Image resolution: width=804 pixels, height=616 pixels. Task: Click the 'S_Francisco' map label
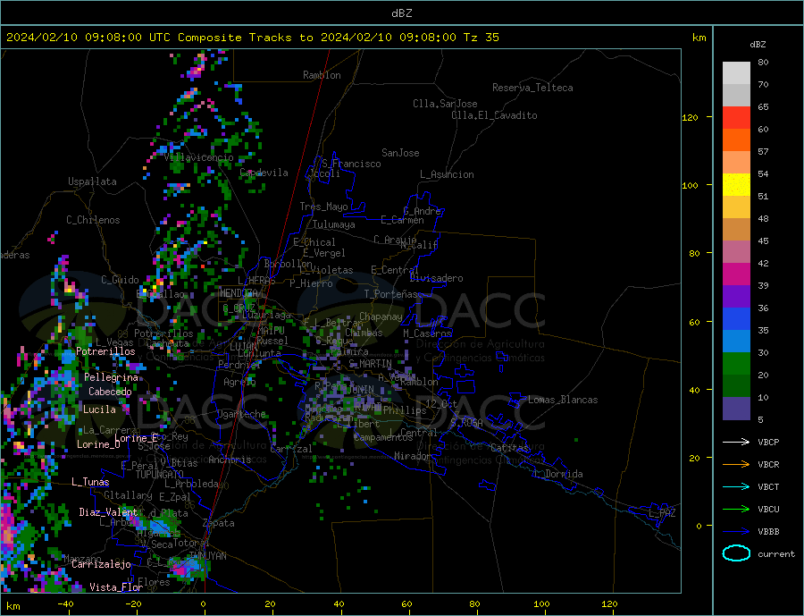pyautogui.click(x=351, y=164)
